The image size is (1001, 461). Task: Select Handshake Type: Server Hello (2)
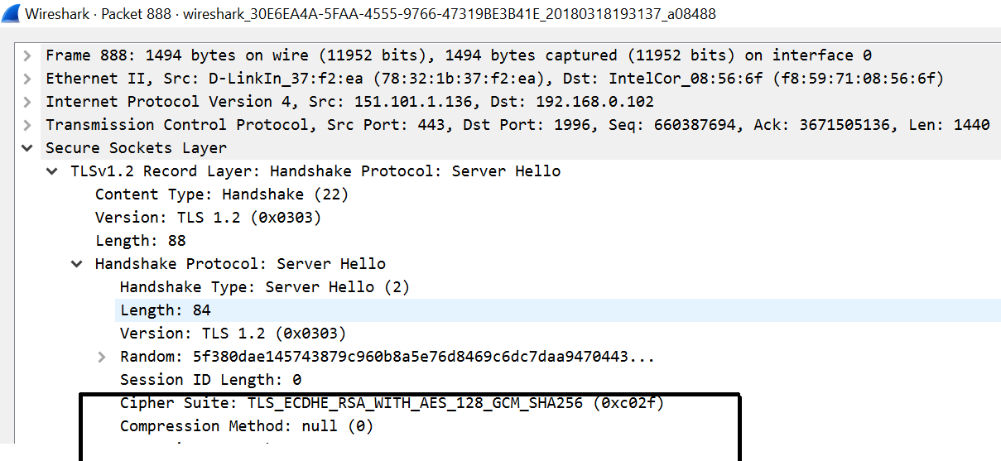click(x=265, y=287)
